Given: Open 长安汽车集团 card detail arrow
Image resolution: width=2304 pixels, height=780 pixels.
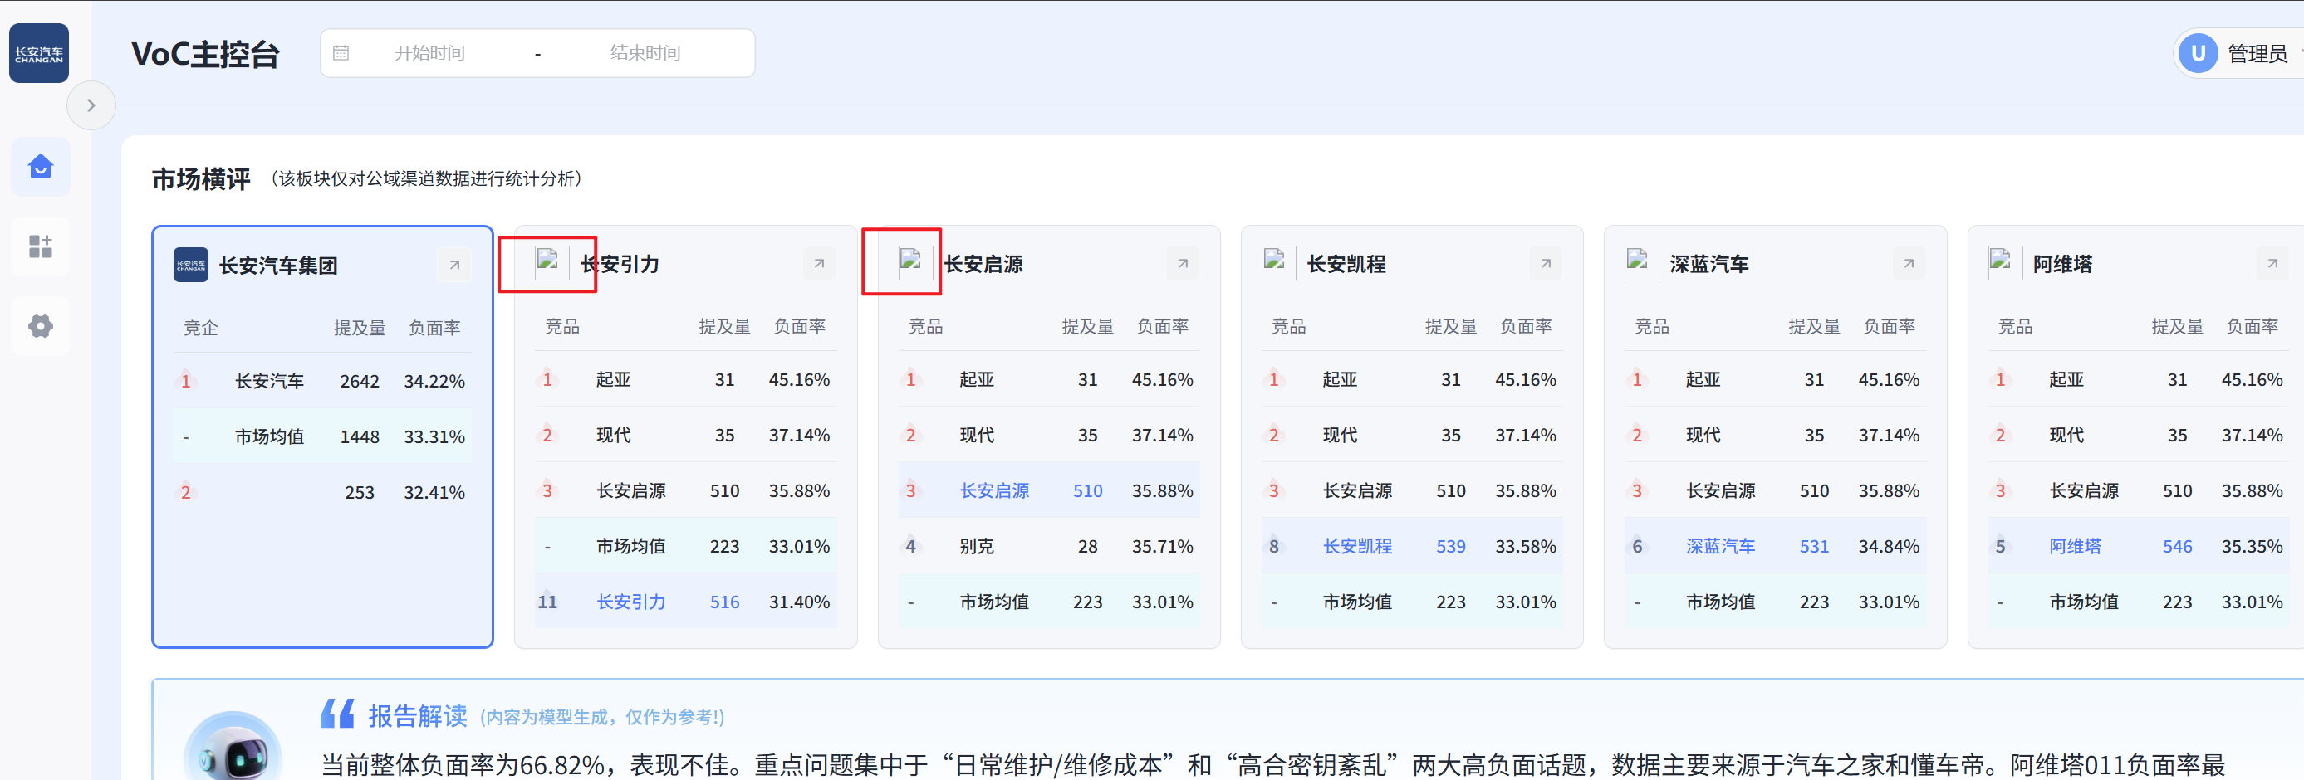Looking at the screenshot, I should [x=454, y=266].
